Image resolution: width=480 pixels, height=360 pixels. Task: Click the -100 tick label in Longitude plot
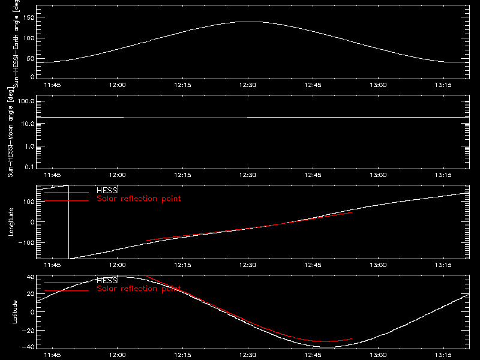point(26,243)
